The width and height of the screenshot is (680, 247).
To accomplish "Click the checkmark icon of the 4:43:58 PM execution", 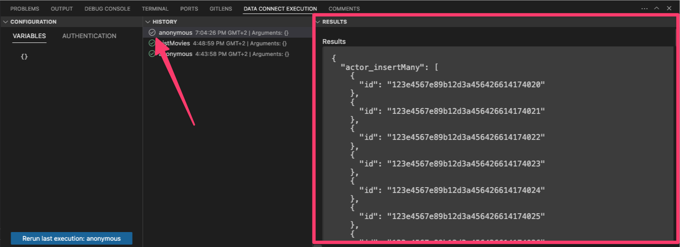I will coord(152,54).
